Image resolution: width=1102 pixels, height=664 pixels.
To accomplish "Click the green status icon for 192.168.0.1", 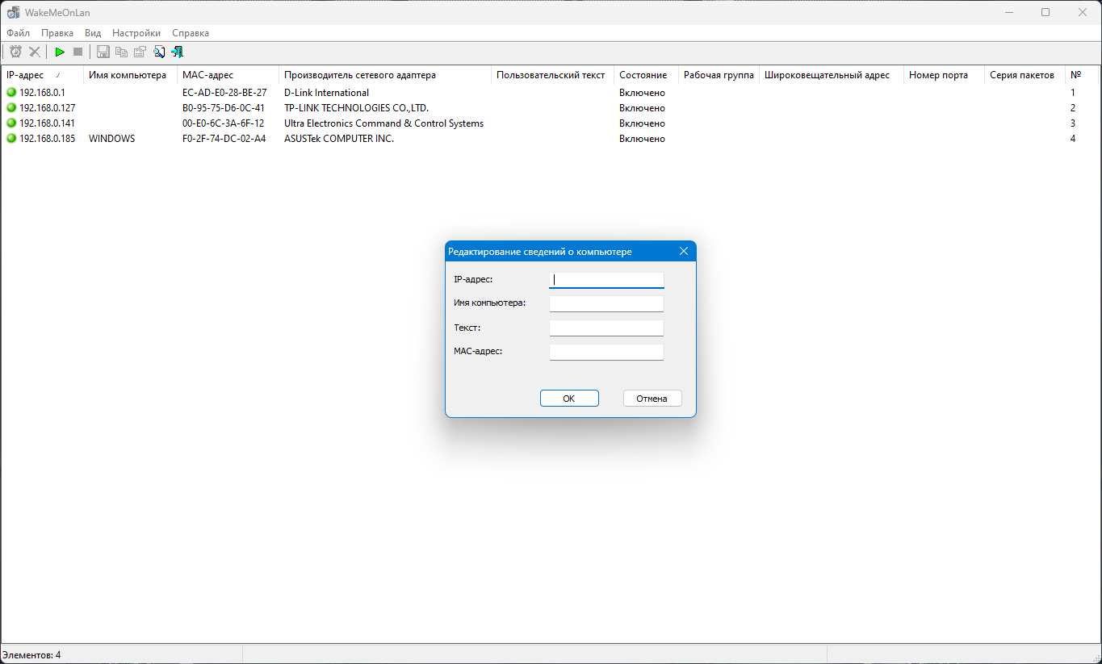I will pyautogui.click(x=11, y=92).
